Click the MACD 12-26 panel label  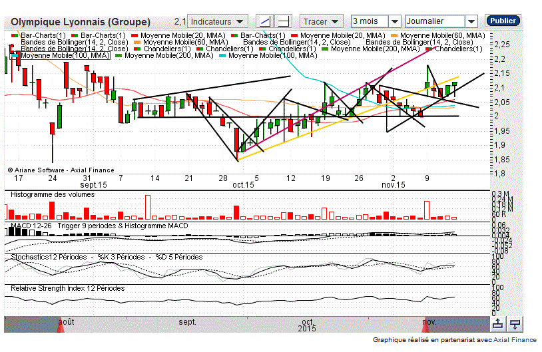point(31,226)
